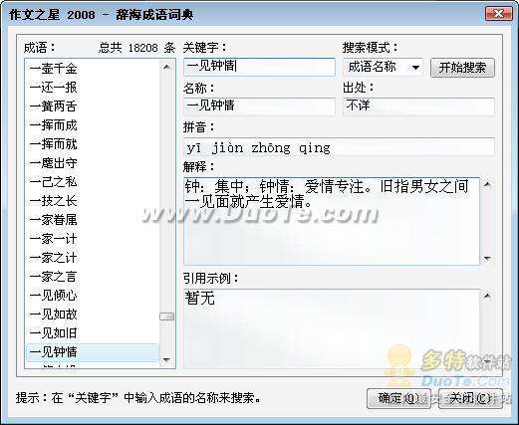Select 一见倾心 in the idiom list
The width and height of the screenshot is (519, 425).
pyautogui.click(x=93, y=296)
